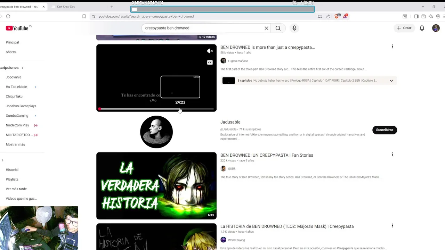Start voice search with the microphone icon
The height and width of the screenshot is (250, 445).
(x=294, y=28)
